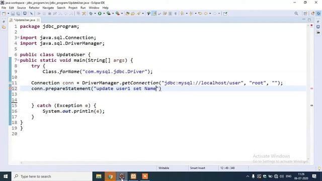Image resolution: width=322 pixels, height=181 pixels.
Task: Show hidden system tray icons
Action: (x=248, y=176)
